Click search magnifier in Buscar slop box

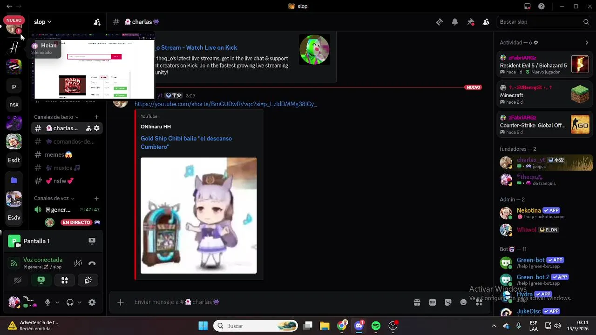(586, 22)
